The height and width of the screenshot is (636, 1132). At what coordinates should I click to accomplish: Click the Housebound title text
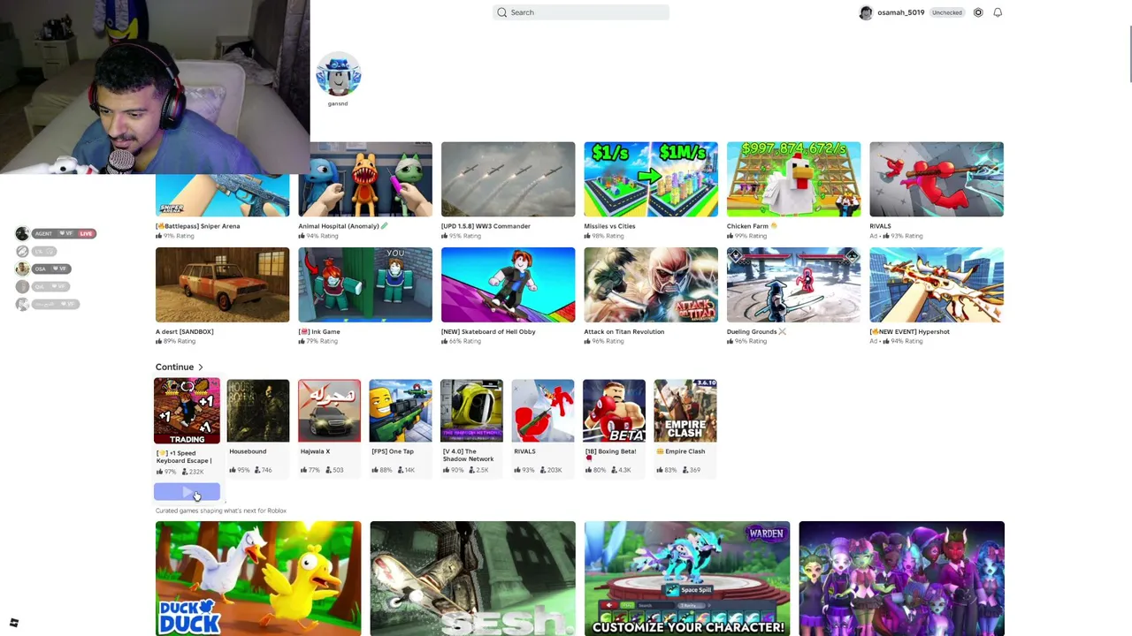coord(248,451)
